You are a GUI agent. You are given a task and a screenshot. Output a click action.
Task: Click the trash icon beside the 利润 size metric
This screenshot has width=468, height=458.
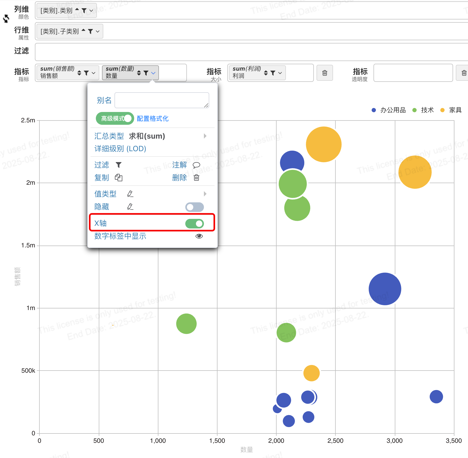325,73
